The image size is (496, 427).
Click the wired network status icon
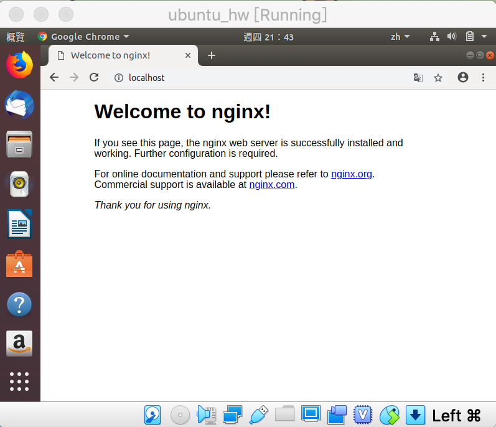coord(434,37)
